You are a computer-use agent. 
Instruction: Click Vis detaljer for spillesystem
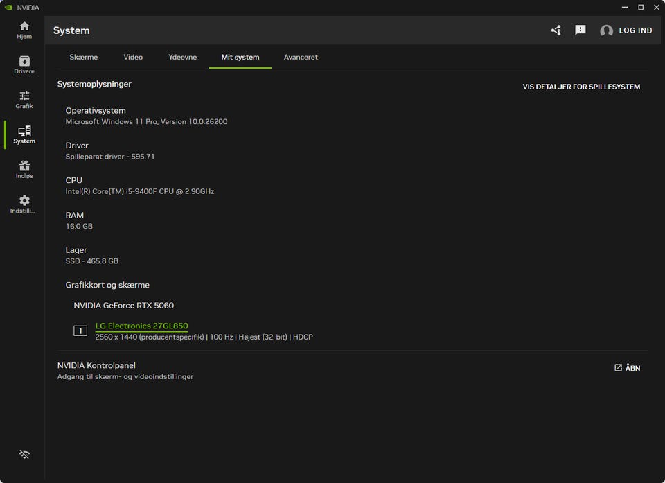click(x=581, y=87)
